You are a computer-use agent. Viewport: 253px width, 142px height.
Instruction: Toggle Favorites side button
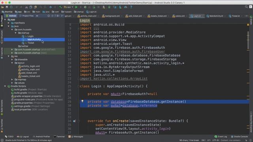[2, 126]
